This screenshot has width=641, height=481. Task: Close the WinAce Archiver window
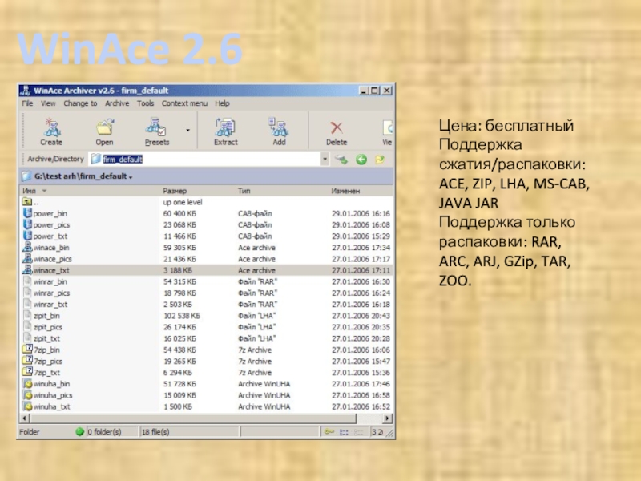point(386,91)
